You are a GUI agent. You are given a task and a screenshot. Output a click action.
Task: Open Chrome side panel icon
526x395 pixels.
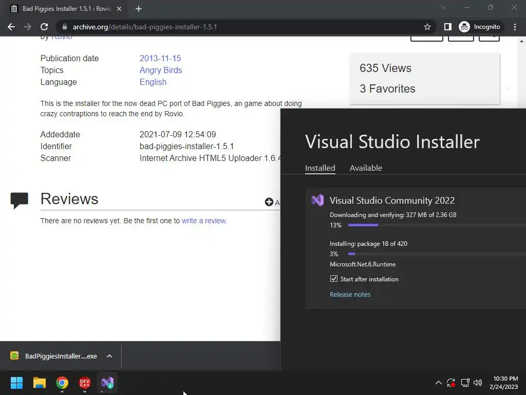[x=447, y=27]
